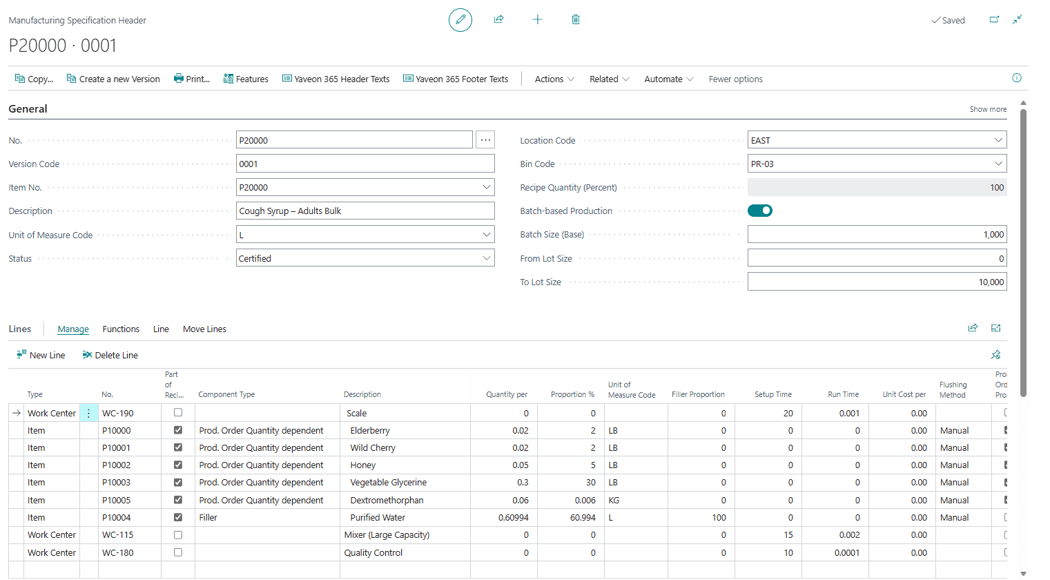Click the edit pencil icon
Screen dimensions: 1050x580
tap(460, 20)
